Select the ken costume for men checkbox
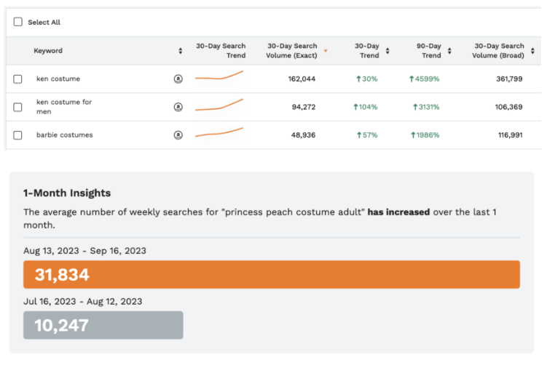Screen dimensions: 547x365 tap(18, 107)
